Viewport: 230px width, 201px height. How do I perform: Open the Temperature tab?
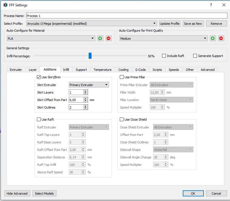(102, 70)
